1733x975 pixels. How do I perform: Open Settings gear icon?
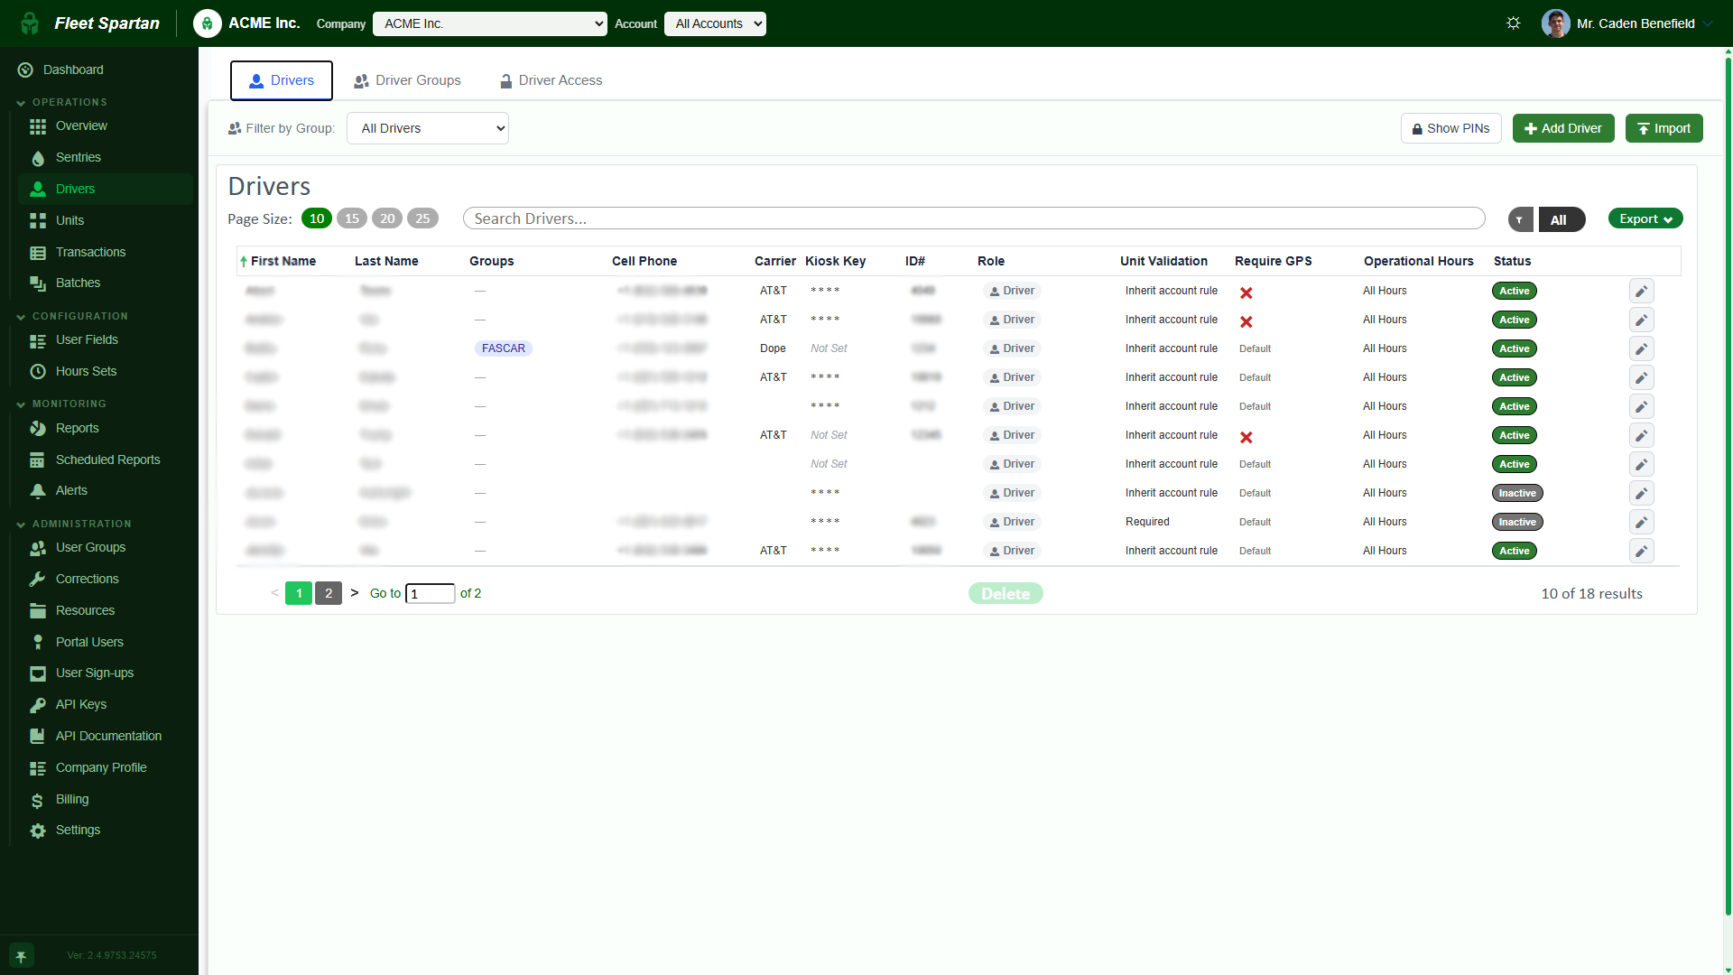pyautogui.click(x=38, y=831)
